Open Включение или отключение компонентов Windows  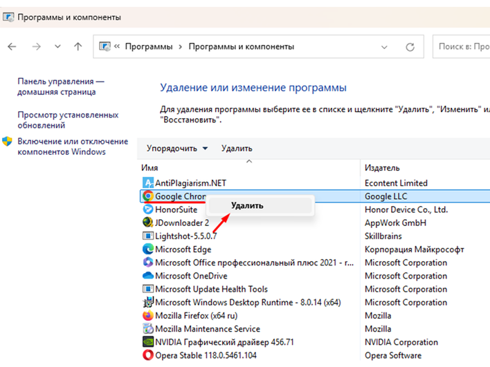(x=73, y=147)
